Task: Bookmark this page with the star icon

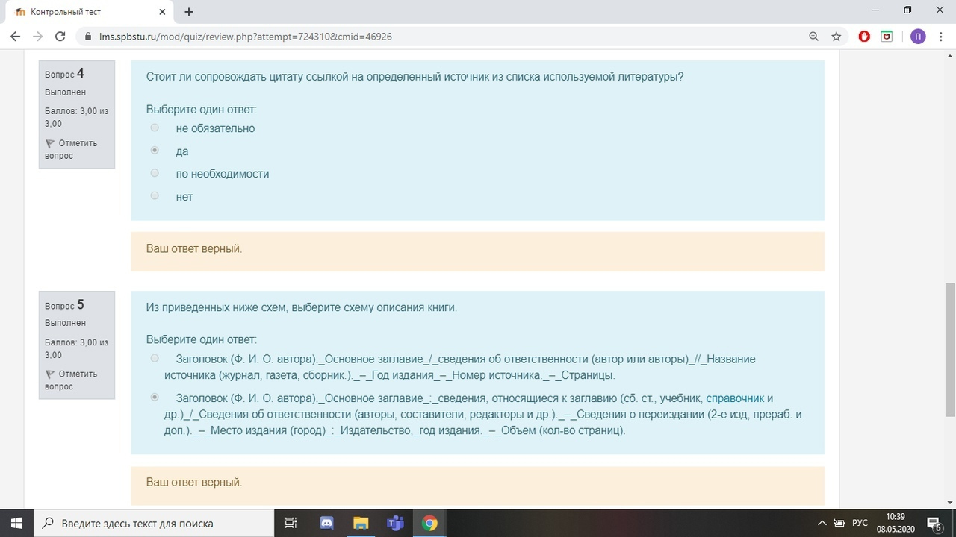Action: [x=836, y=37]
